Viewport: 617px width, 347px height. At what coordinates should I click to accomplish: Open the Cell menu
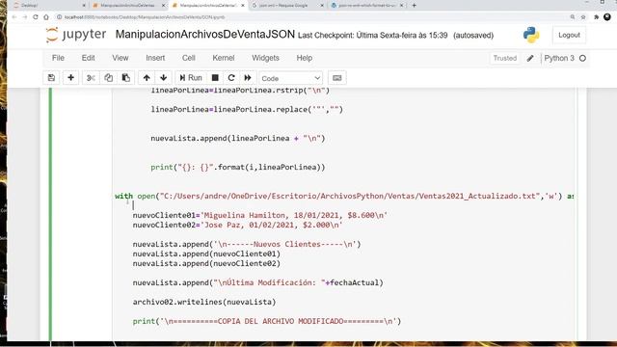189,58
